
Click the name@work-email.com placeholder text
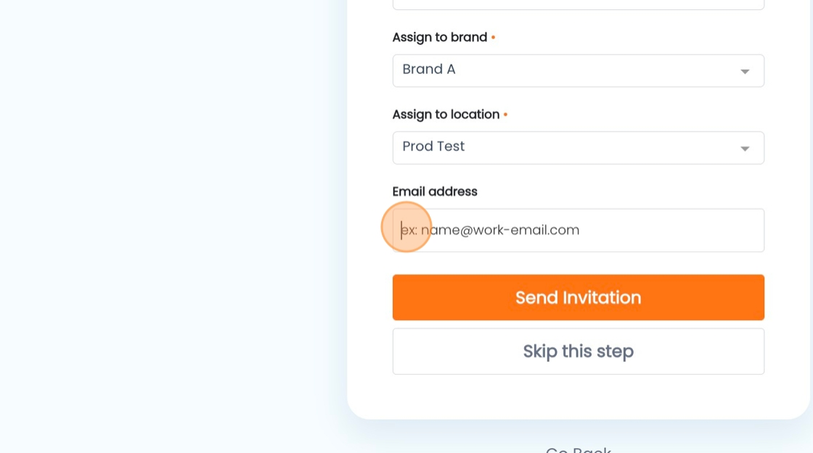500,229
